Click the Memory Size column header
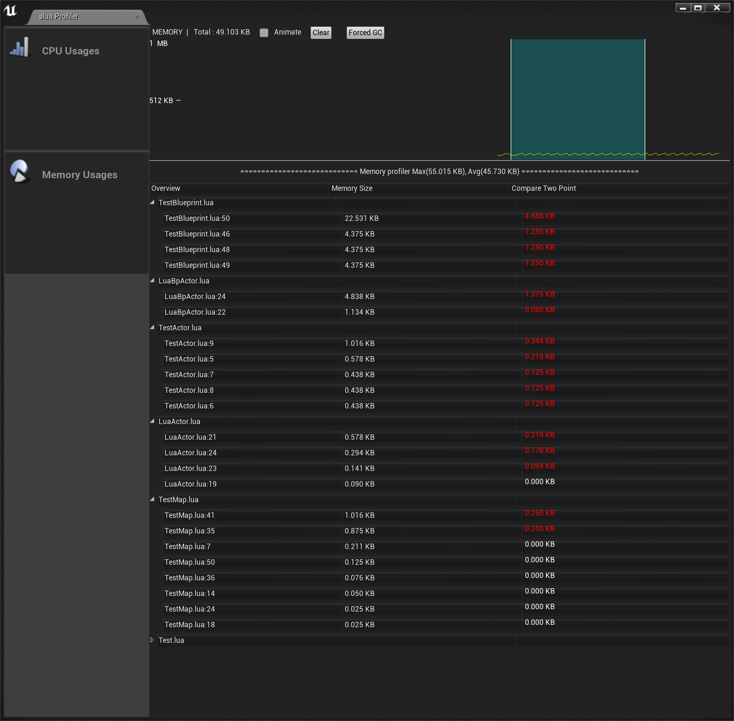 point(352,188)
